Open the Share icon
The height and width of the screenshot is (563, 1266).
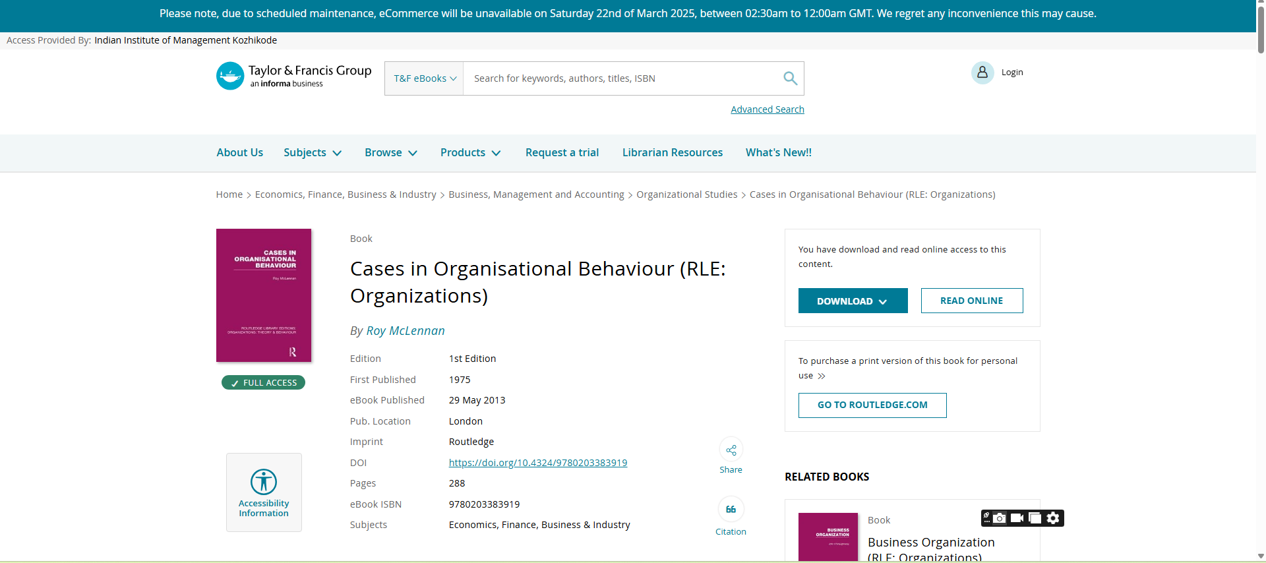[731, 450]
